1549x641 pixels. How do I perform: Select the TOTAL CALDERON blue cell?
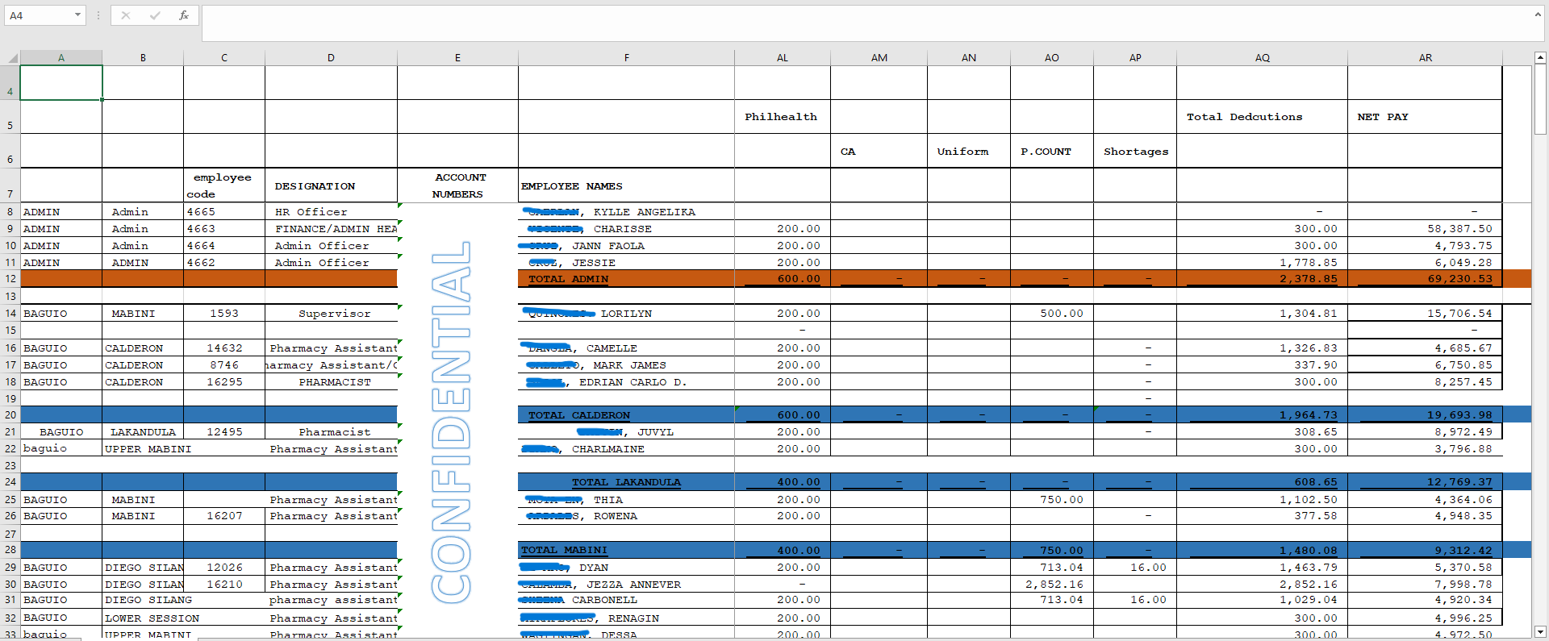pyautogui.click(x=626, y=415)
